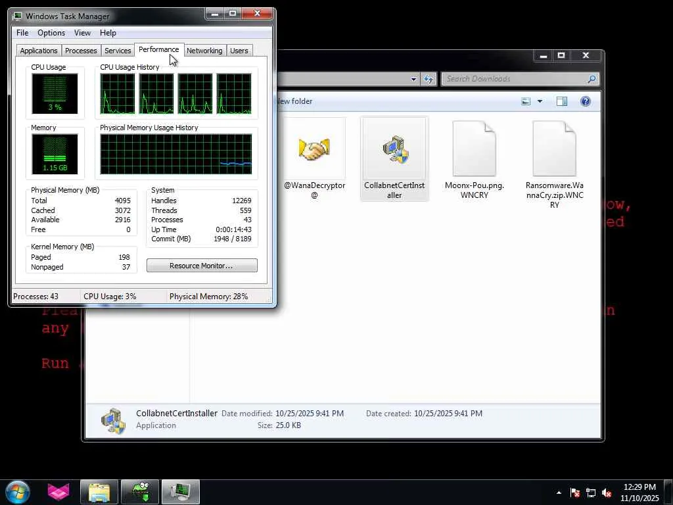Click the search magnifier icon in Explorer
Image resolution: width=673 pixels, height=505 pixels.
(592, 79)
